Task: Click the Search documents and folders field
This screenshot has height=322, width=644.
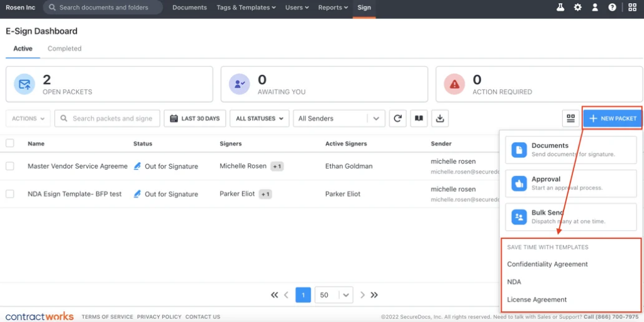Action: (x=103, y=8)
